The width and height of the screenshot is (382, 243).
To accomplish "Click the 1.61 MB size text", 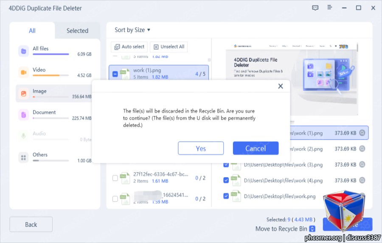I will click(x=160, y=181).
